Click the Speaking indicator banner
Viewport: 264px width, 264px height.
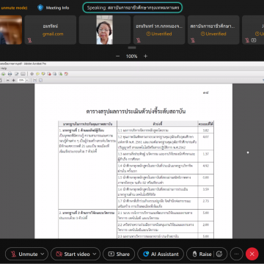(133, 7)
